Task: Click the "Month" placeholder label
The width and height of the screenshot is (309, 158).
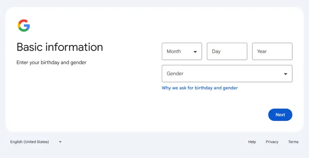Action: pos(174,51)
